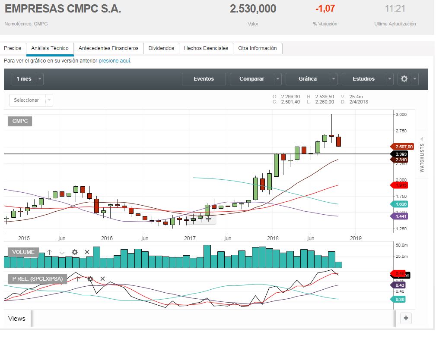Click the CMPC series label on the chart

[20, 121]
